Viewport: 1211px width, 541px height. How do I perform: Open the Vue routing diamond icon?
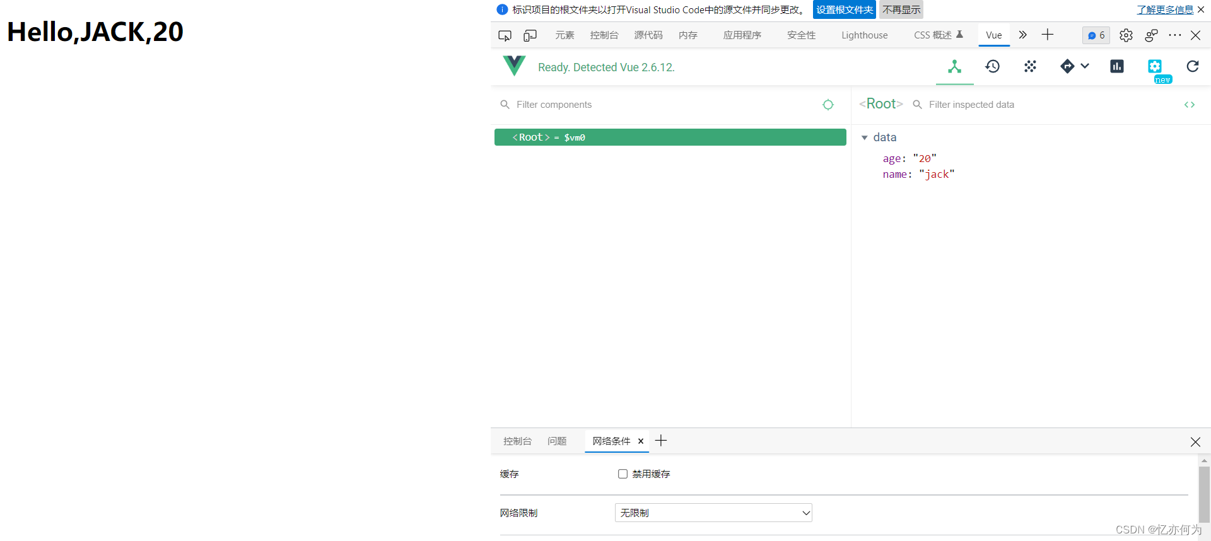[x=1067, y=66]
